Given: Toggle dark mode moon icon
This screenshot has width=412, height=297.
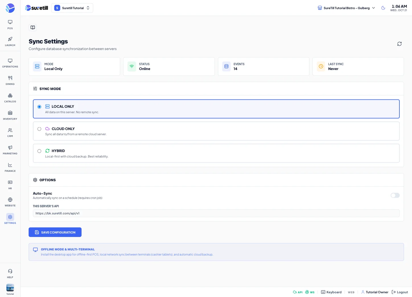Looking at the screenshot, I should [383, 8].
